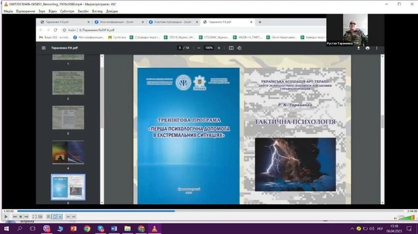The image size is (418, 234).
Task: Start playback with the VLC play button
Action: pos(6,217)
